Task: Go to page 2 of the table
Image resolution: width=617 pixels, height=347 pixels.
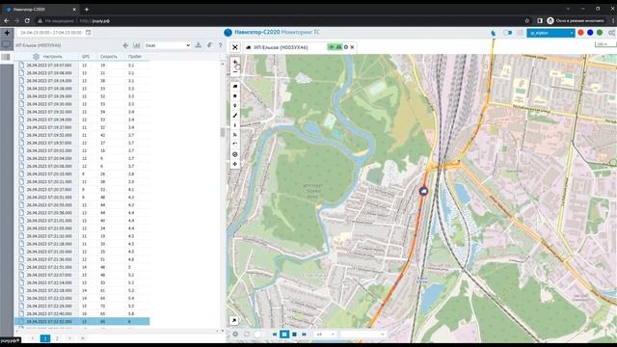Action: click(57, 338)
